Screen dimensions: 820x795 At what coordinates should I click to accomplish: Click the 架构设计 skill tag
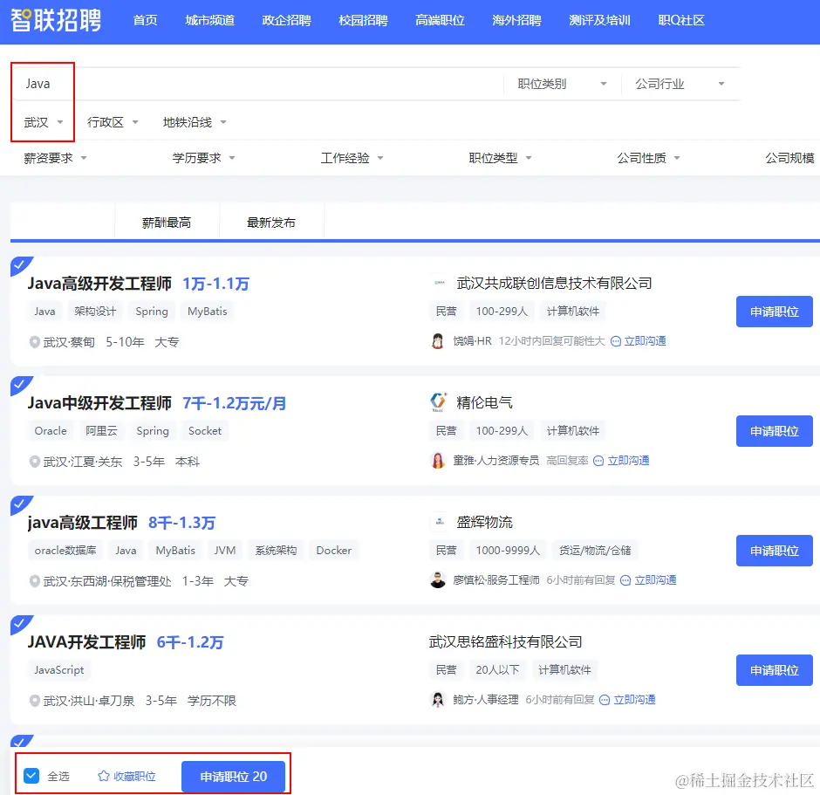[95, 312]
